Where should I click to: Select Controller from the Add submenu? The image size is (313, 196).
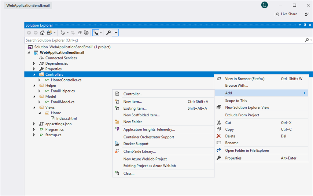tap(131, 94)
